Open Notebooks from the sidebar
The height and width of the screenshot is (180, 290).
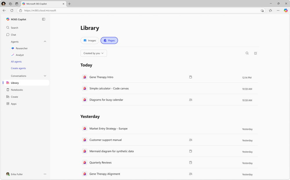tap(17, 90)
